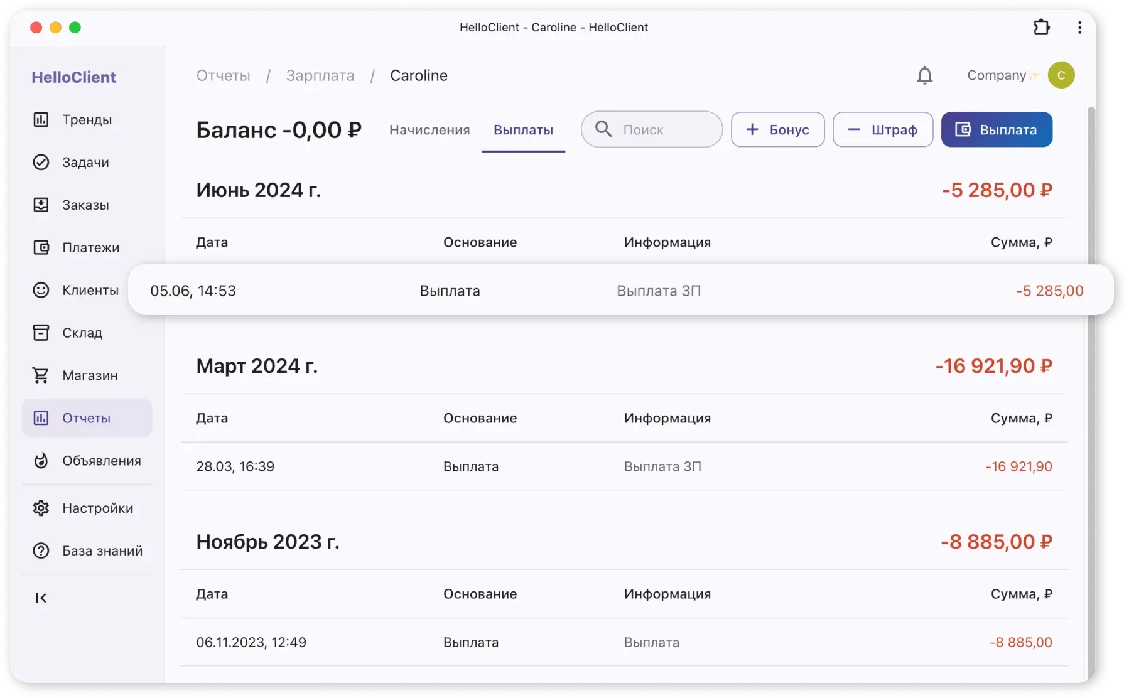Add a bonus with the Бонус button
Screen dimensions: 1129x698
click(x=777, y=129)
